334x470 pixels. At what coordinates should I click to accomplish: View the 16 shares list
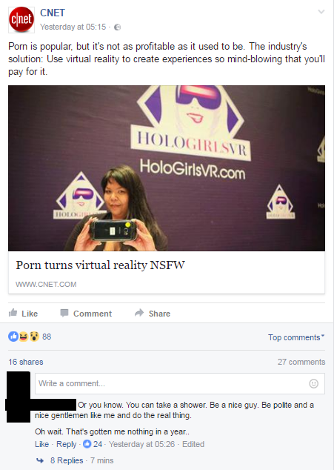pos(26,362)
